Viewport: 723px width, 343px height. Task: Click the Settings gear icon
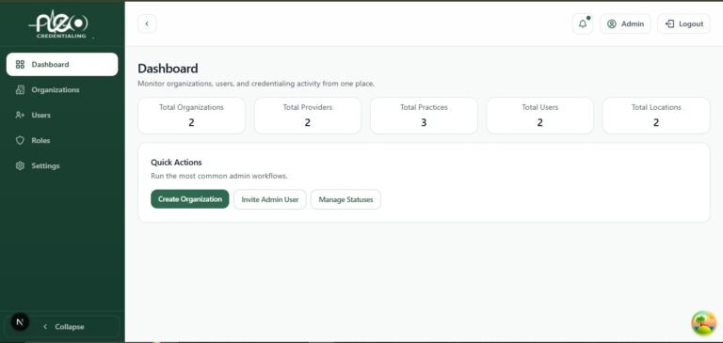coord(20,165)
